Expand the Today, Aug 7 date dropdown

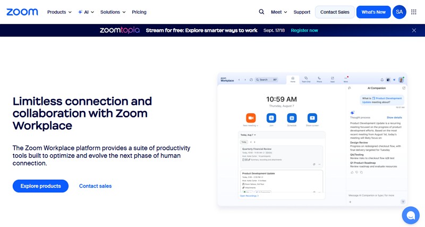(248, 135)
